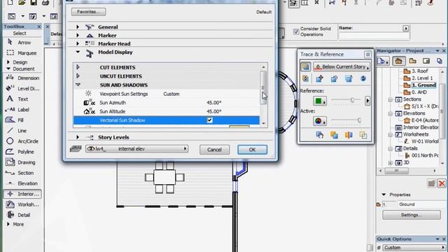Image resolution: width=448 pixels, height=252 pixels.
Task: Activate the Interior Elevation tool
Action: [22, 194]
